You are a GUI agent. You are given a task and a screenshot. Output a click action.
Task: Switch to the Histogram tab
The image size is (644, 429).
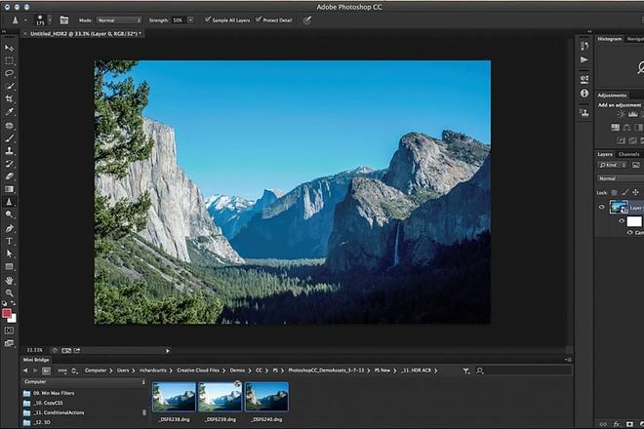click(x=610, y=39)
